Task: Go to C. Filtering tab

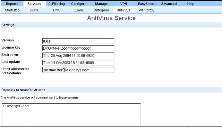Action: [57, 4]
